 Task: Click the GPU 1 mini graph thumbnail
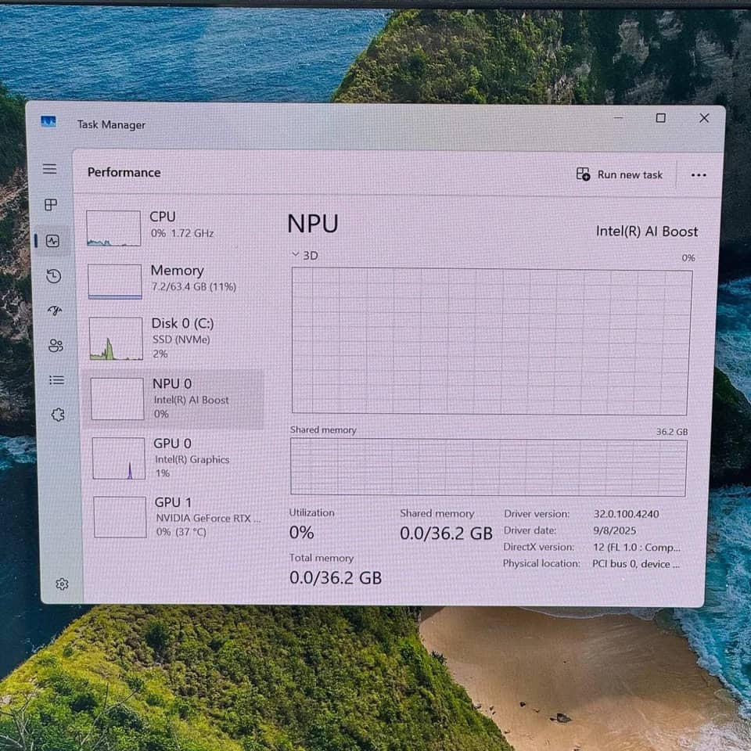pos(120,517)
